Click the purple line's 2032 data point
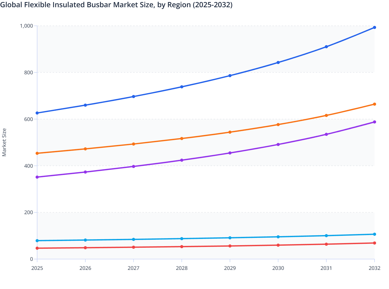 click(374, 122)
